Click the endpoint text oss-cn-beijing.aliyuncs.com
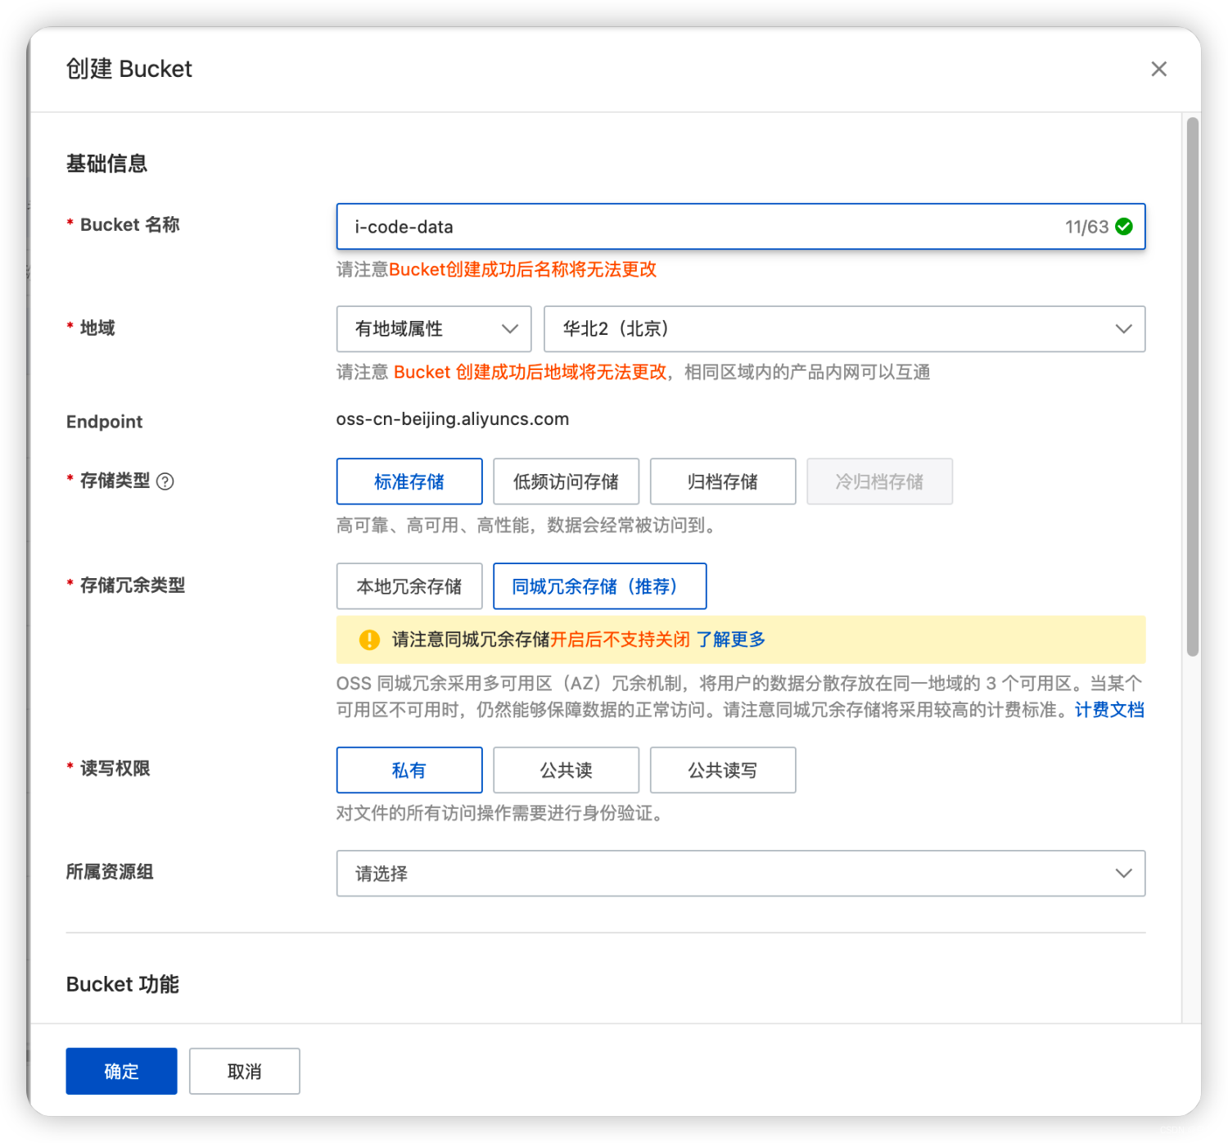This screenshot has height=1143, width=1228. [453, 419]
